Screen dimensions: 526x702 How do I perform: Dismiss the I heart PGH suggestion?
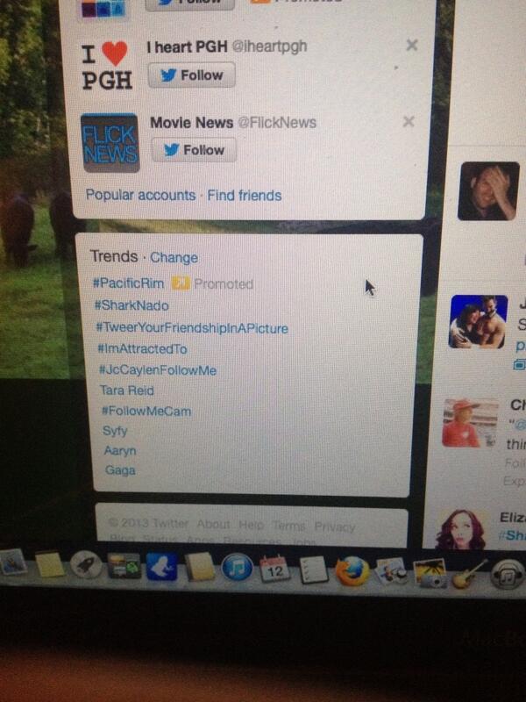coord(411,45)
